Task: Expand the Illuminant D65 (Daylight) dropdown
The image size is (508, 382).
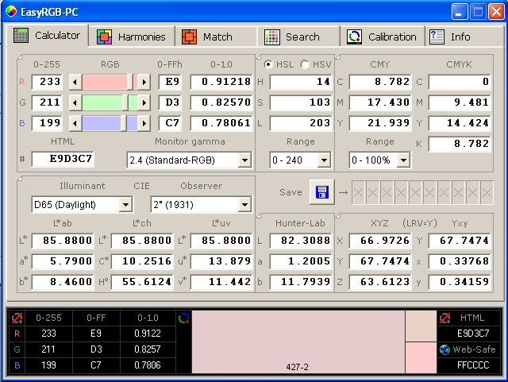Action: click(125, 205)
